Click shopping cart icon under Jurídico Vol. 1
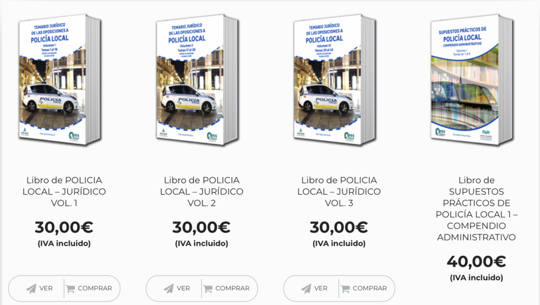Viewport: 540px width, 305px height. point(70,289)
